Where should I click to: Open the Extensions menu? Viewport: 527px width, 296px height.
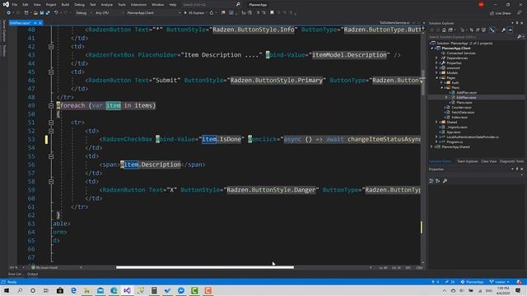(138, 5)
